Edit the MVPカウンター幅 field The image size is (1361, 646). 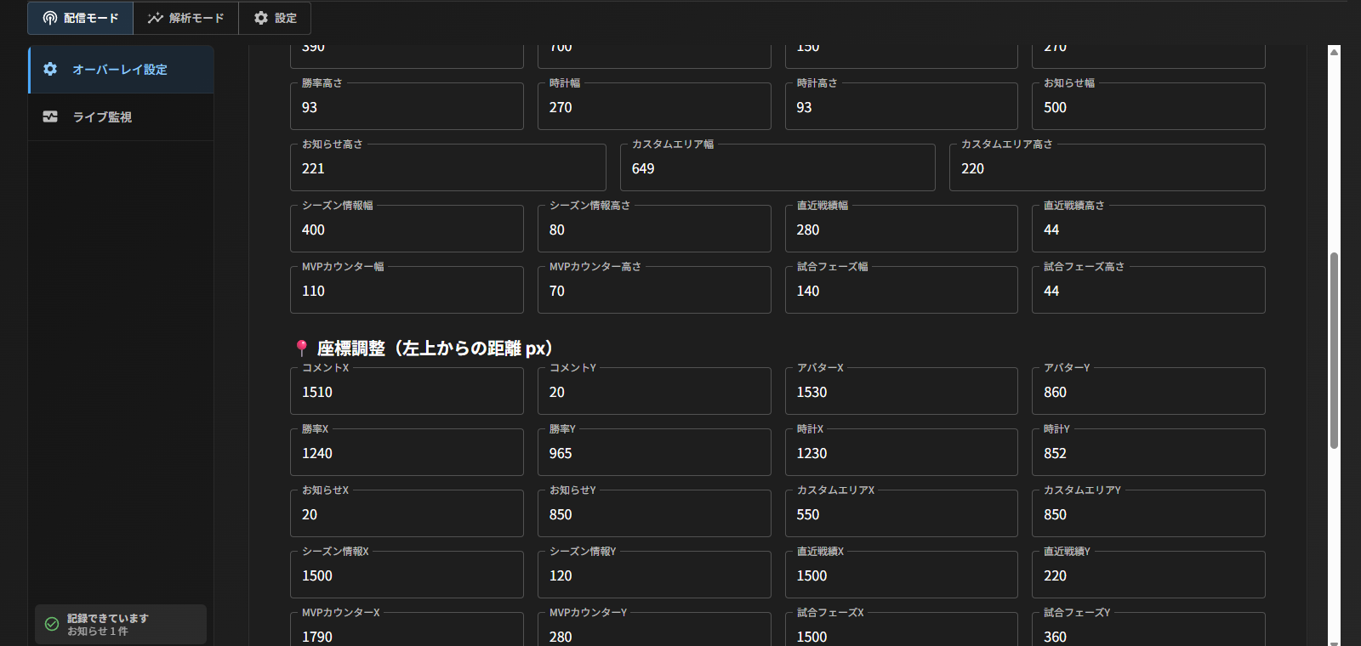pyautogui.click(x=407, y=290)
